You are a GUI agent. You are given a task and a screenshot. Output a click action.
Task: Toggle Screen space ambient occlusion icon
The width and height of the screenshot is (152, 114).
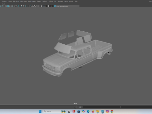click(22, 6)
